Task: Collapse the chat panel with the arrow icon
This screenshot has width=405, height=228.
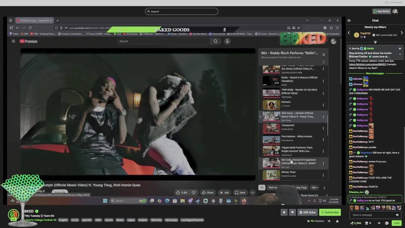Action: [349, 21]
